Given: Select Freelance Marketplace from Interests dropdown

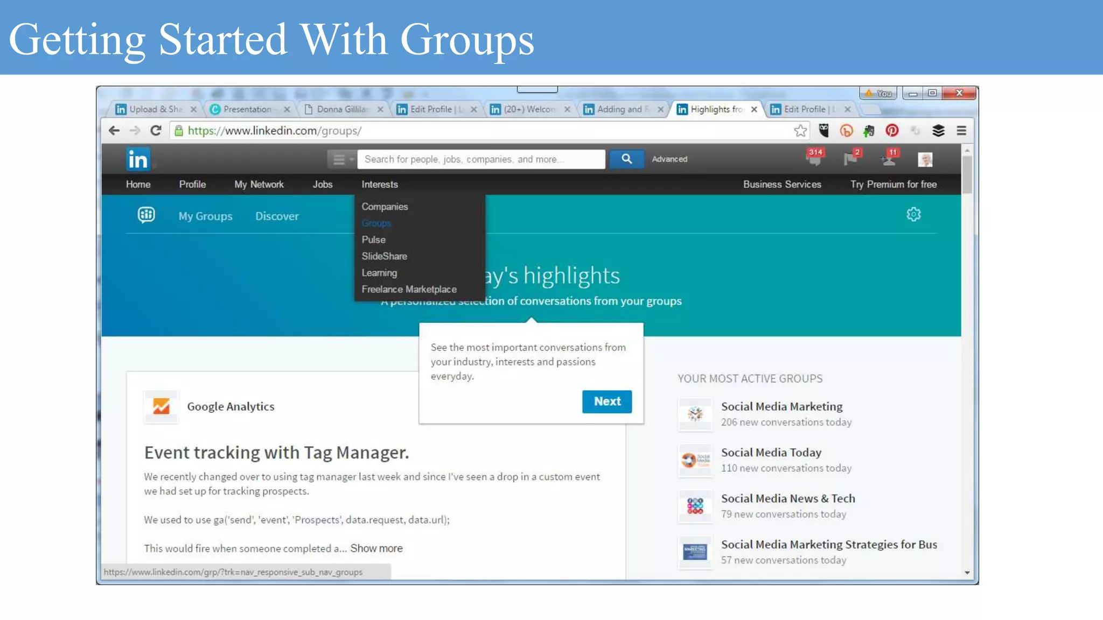Looking at the screenshot, I should coord(409,290).
